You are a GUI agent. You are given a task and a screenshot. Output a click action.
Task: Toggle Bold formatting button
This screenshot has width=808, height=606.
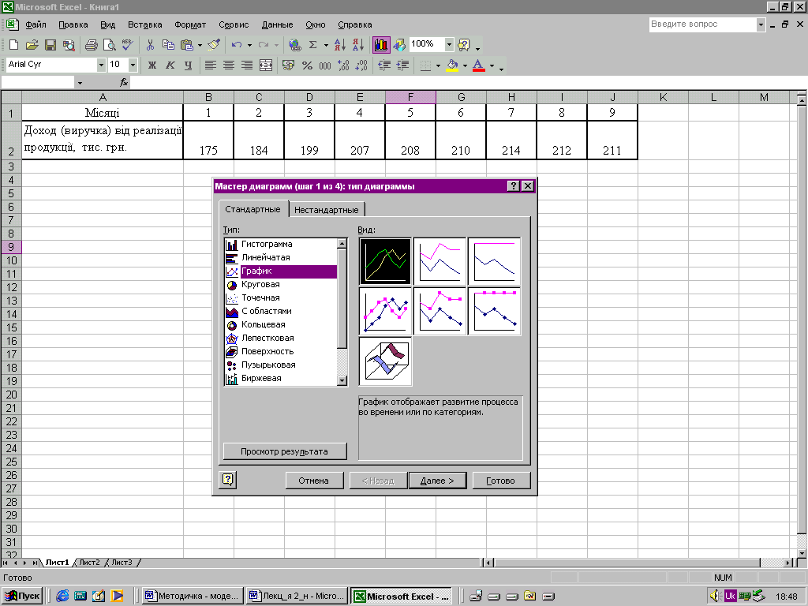[152, 65]
